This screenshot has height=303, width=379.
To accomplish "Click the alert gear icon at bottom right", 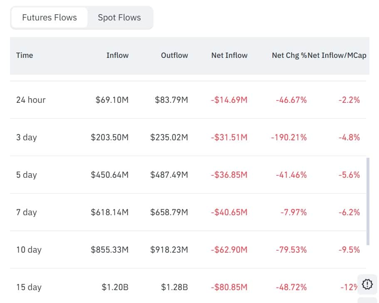I will pos(367,284).
